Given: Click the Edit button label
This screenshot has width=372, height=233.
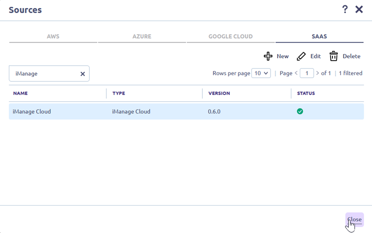Looking at the screenshot, I should pos(315,56).
